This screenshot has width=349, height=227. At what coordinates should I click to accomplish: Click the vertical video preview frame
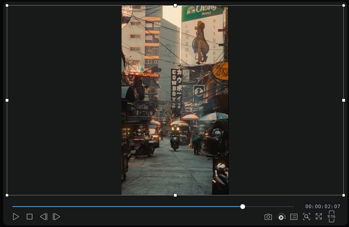coord(175,100)
